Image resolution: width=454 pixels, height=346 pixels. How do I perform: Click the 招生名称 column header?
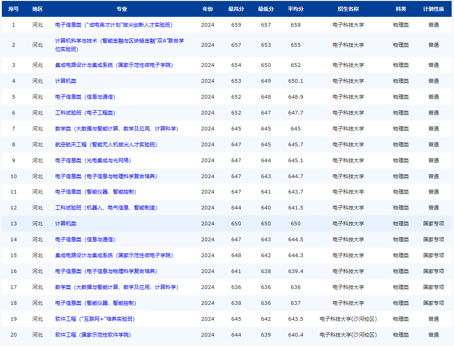click(x=348, y=9)
